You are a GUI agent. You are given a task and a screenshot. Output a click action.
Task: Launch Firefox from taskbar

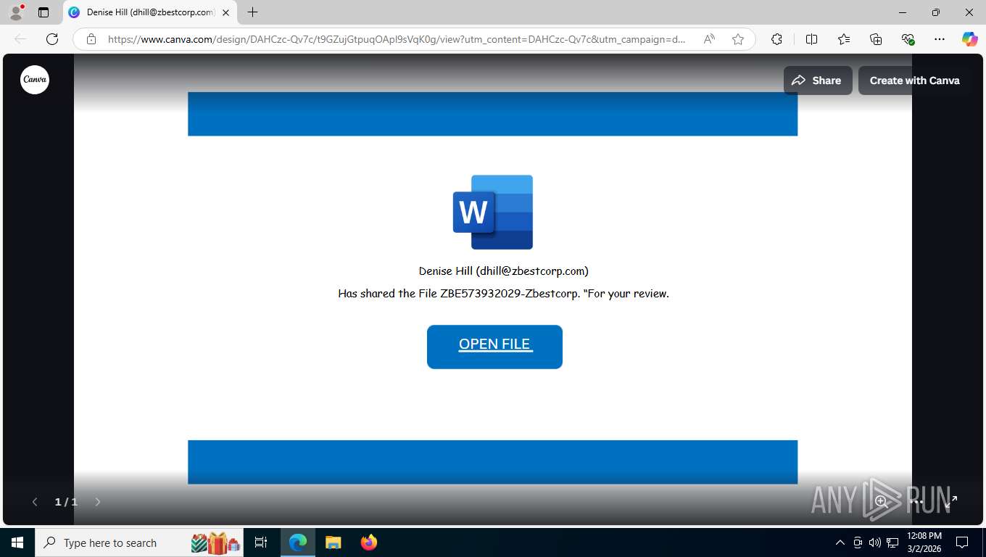[x=369, y=542]
